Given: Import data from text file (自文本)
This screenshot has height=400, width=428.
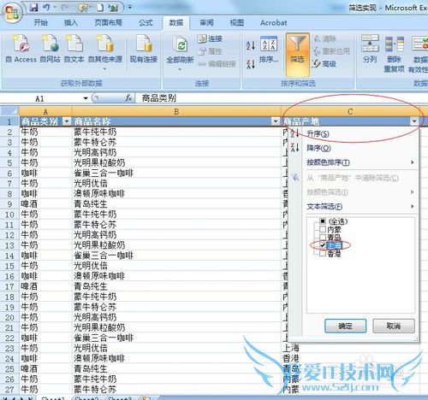Looking at the screenshot, I should click(74, 49).
